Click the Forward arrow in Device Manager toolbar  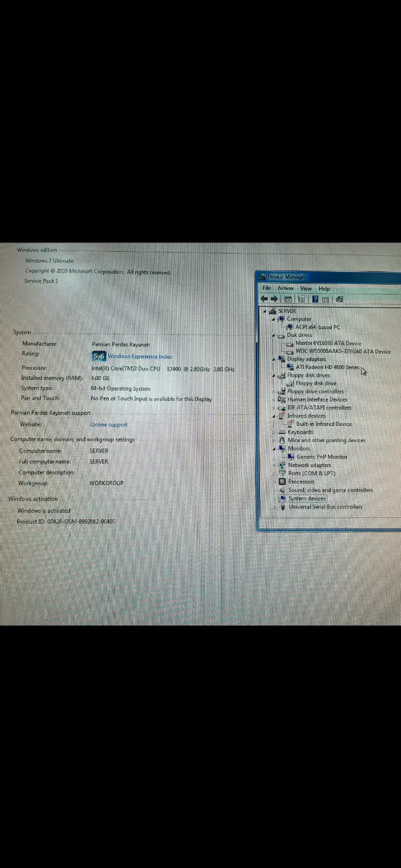point(274,299)
